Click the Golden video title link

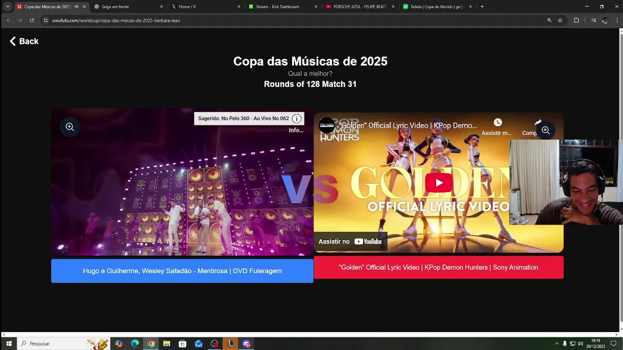point(408,125)
